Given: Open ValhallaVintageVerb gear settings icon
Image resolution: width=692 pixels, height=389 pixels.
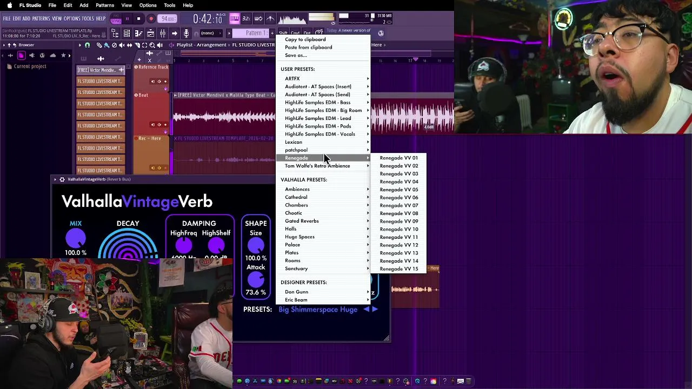Looking at the screenshot, I should (x=62, y=179).
